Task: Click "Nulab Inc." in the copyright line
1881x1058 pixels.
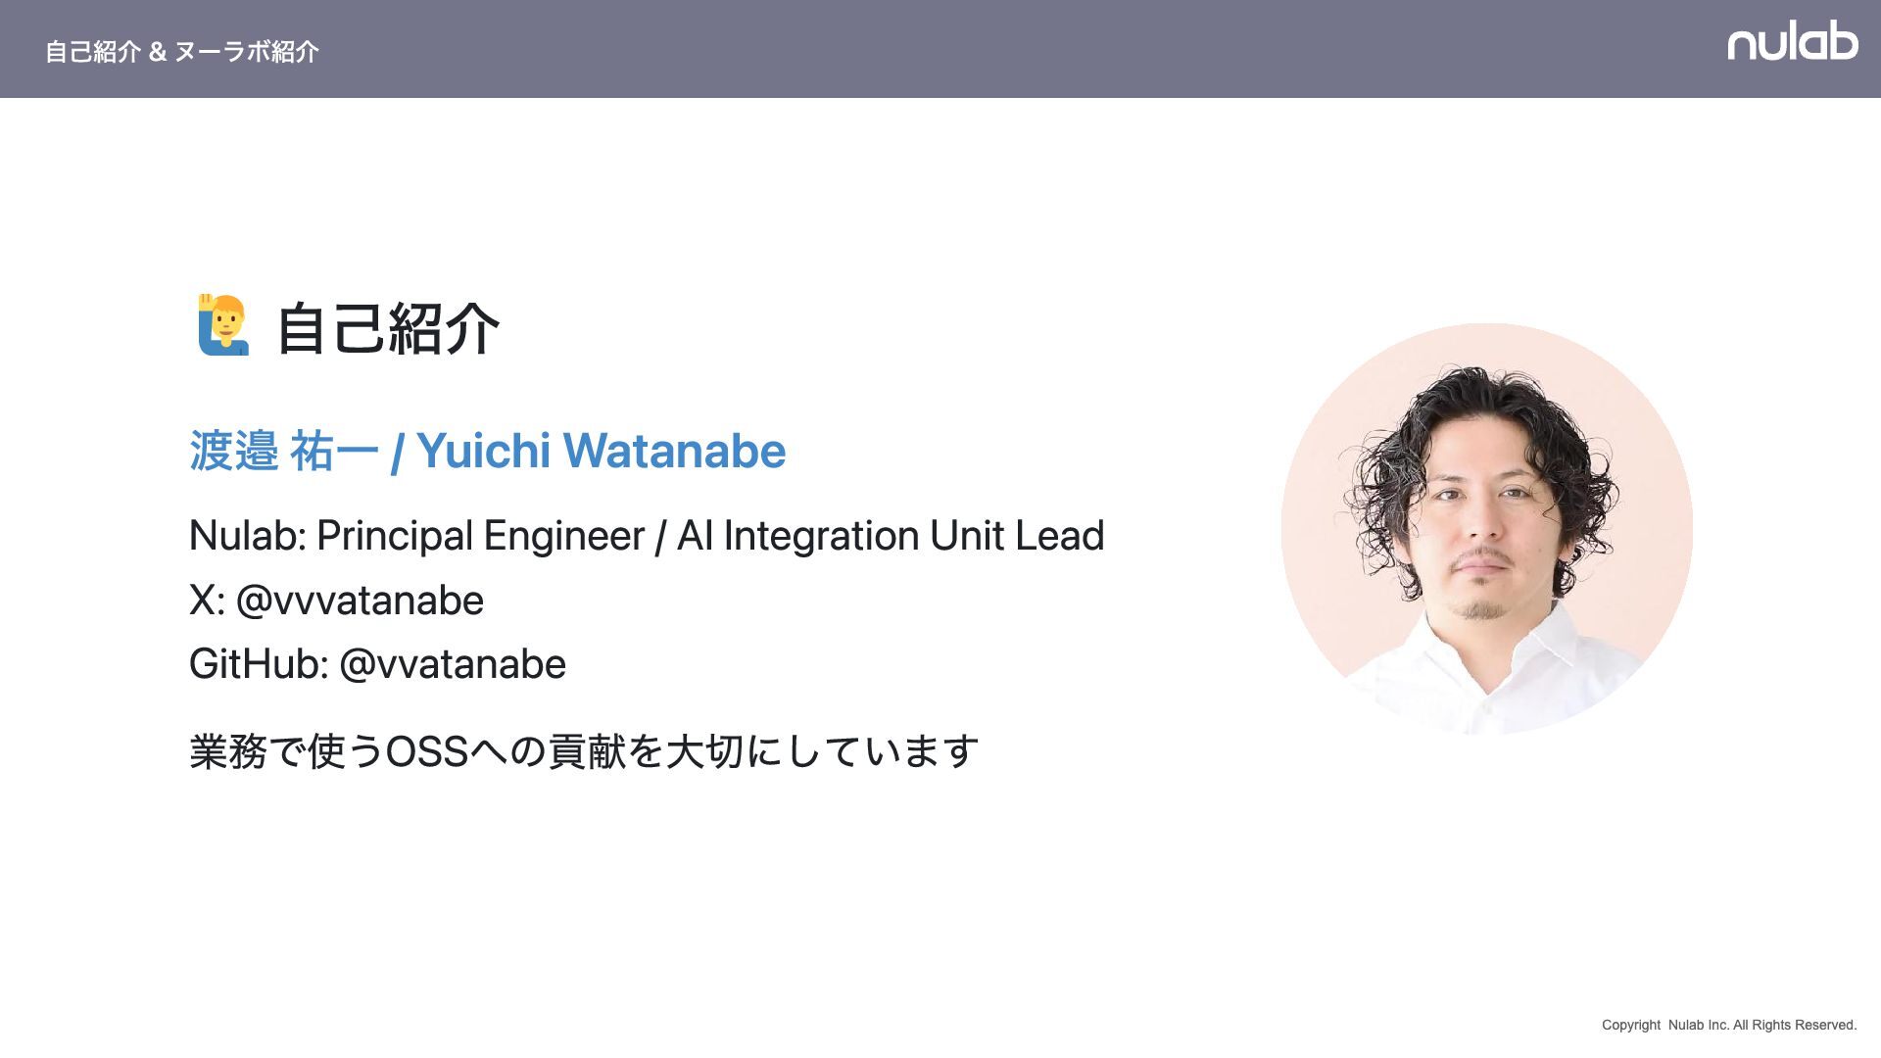Action: pos(1698,1025)
